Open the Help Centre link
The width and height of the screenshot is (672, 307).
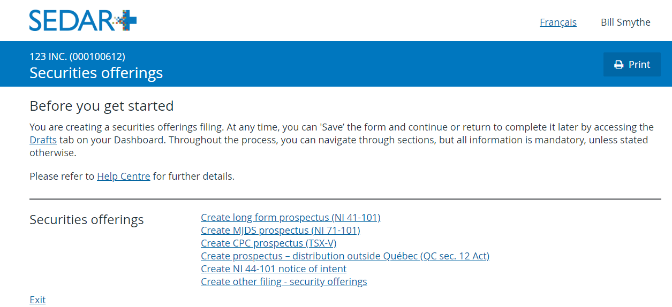pyautogui.click(x=124, y=176)
